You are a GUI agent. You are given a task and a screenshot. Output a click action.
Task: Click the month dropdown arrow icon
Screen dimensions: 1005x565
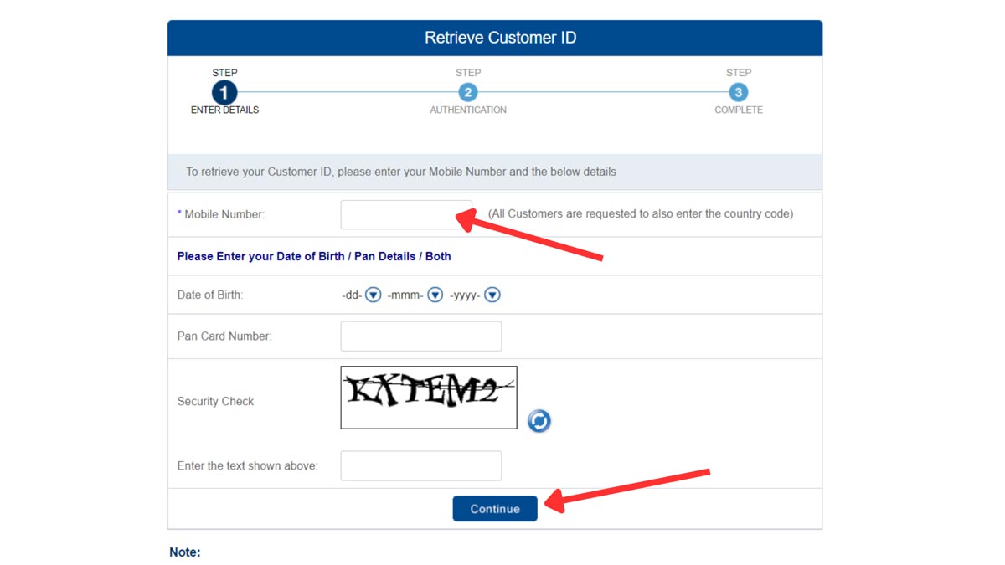coord(435,295)
